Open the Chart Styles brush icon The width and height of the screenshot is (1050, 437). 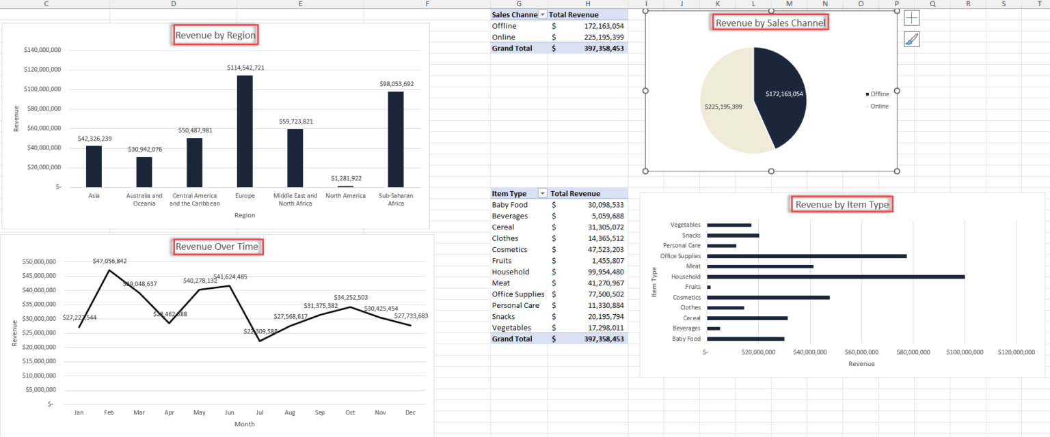click(x=912, y=39)
